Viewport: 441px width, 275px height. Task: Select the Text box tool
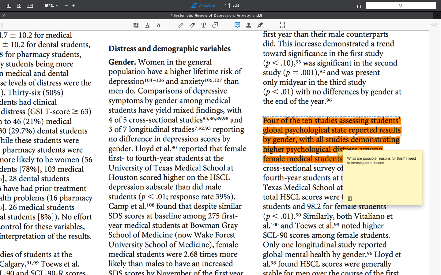(204, 25)
